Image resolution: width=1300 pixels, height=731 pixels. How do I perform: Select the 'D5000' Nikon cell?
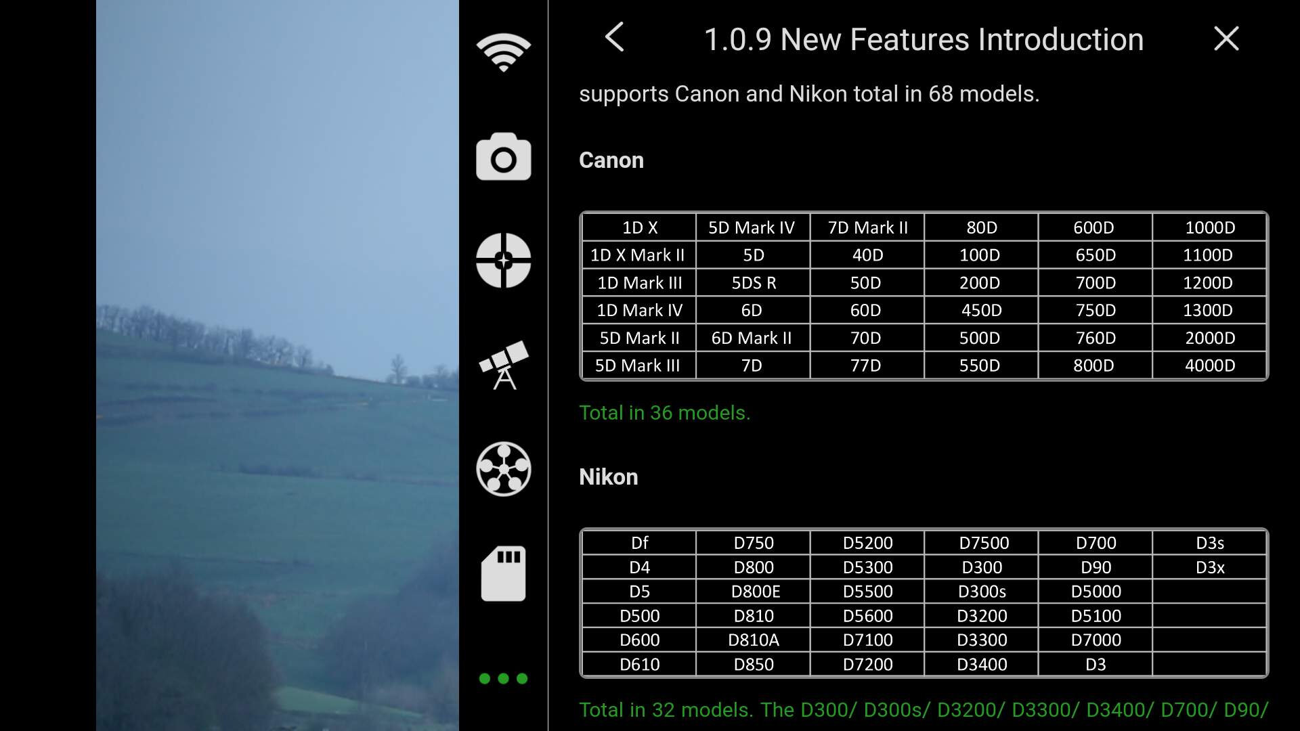pyautogui.click(x=1095, y=592)
